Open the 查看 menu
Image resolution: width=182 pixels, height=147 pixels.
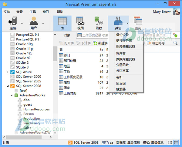coord(19,12)
